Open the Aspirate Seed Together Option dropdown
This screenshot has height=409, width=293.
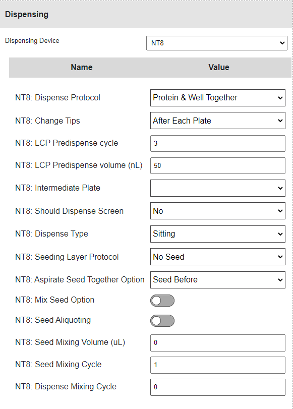click(217, 280)
